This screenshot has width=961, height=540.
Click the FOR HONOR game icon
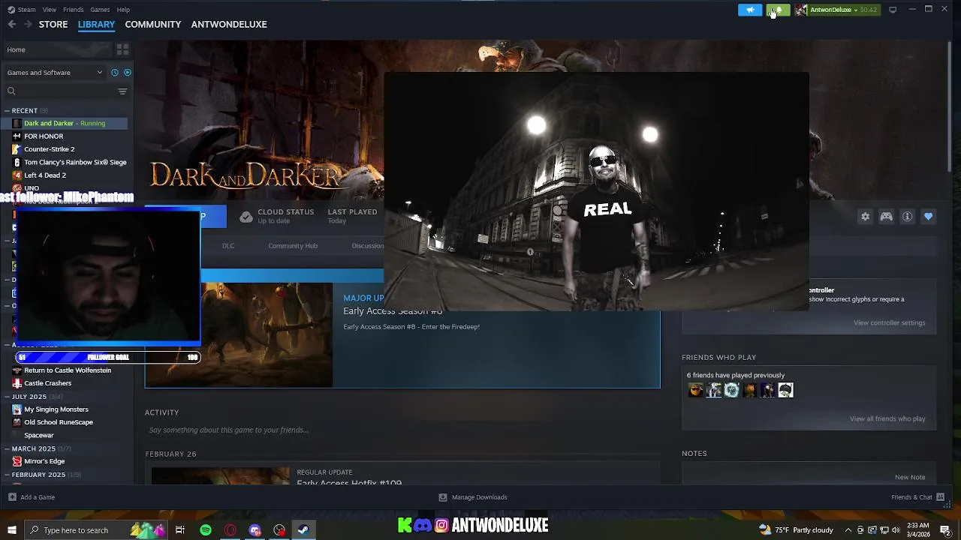click(17, 136)
